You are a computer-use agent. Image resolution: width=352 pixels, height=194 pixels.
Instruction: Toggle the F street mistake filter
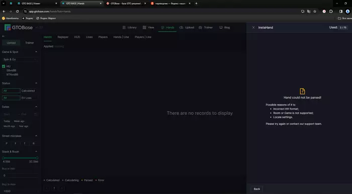pos(16,143)
